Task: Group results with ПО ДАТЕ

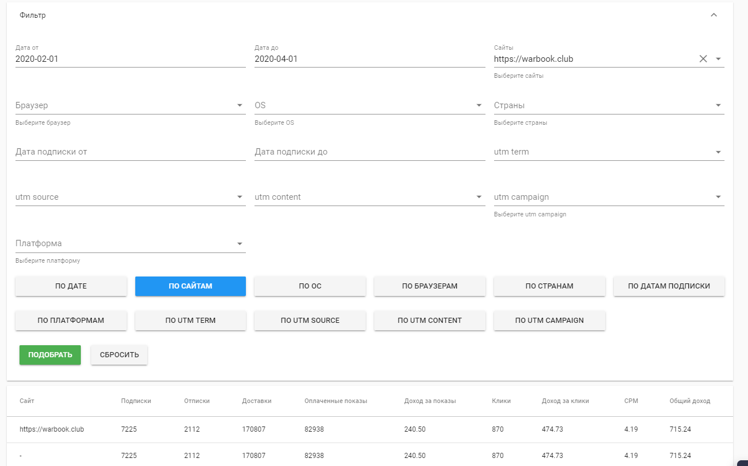Action: click(x=71, y=286)
